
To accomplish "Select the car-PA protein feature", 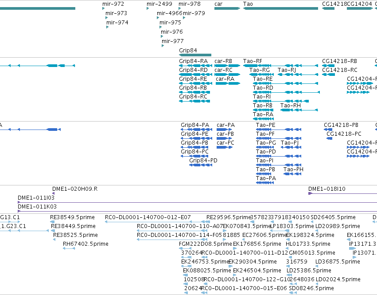I will point(224,130).
